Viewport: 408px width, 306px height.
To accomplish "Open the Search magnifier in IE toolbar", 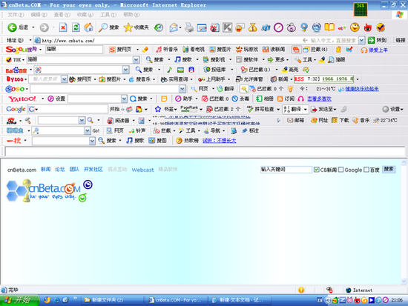I will click(x=108, y=27).
